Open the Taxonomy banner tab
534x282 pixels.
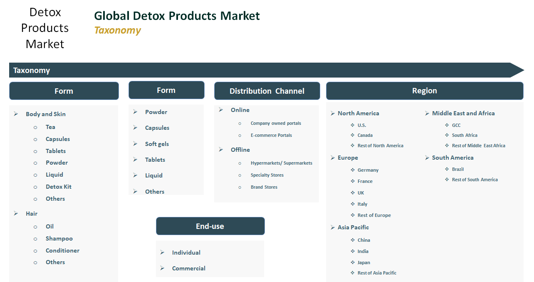[x=32, y=70]
